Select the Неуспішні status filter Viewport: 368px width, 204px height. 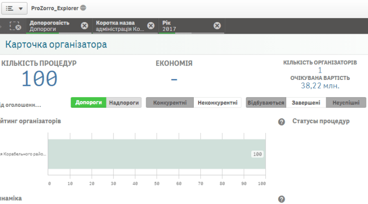[345, 102]
